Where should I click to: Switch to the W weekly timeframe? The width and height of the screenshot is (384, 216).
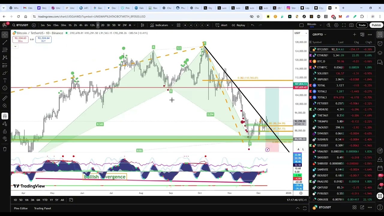click(x=119, y=25)
